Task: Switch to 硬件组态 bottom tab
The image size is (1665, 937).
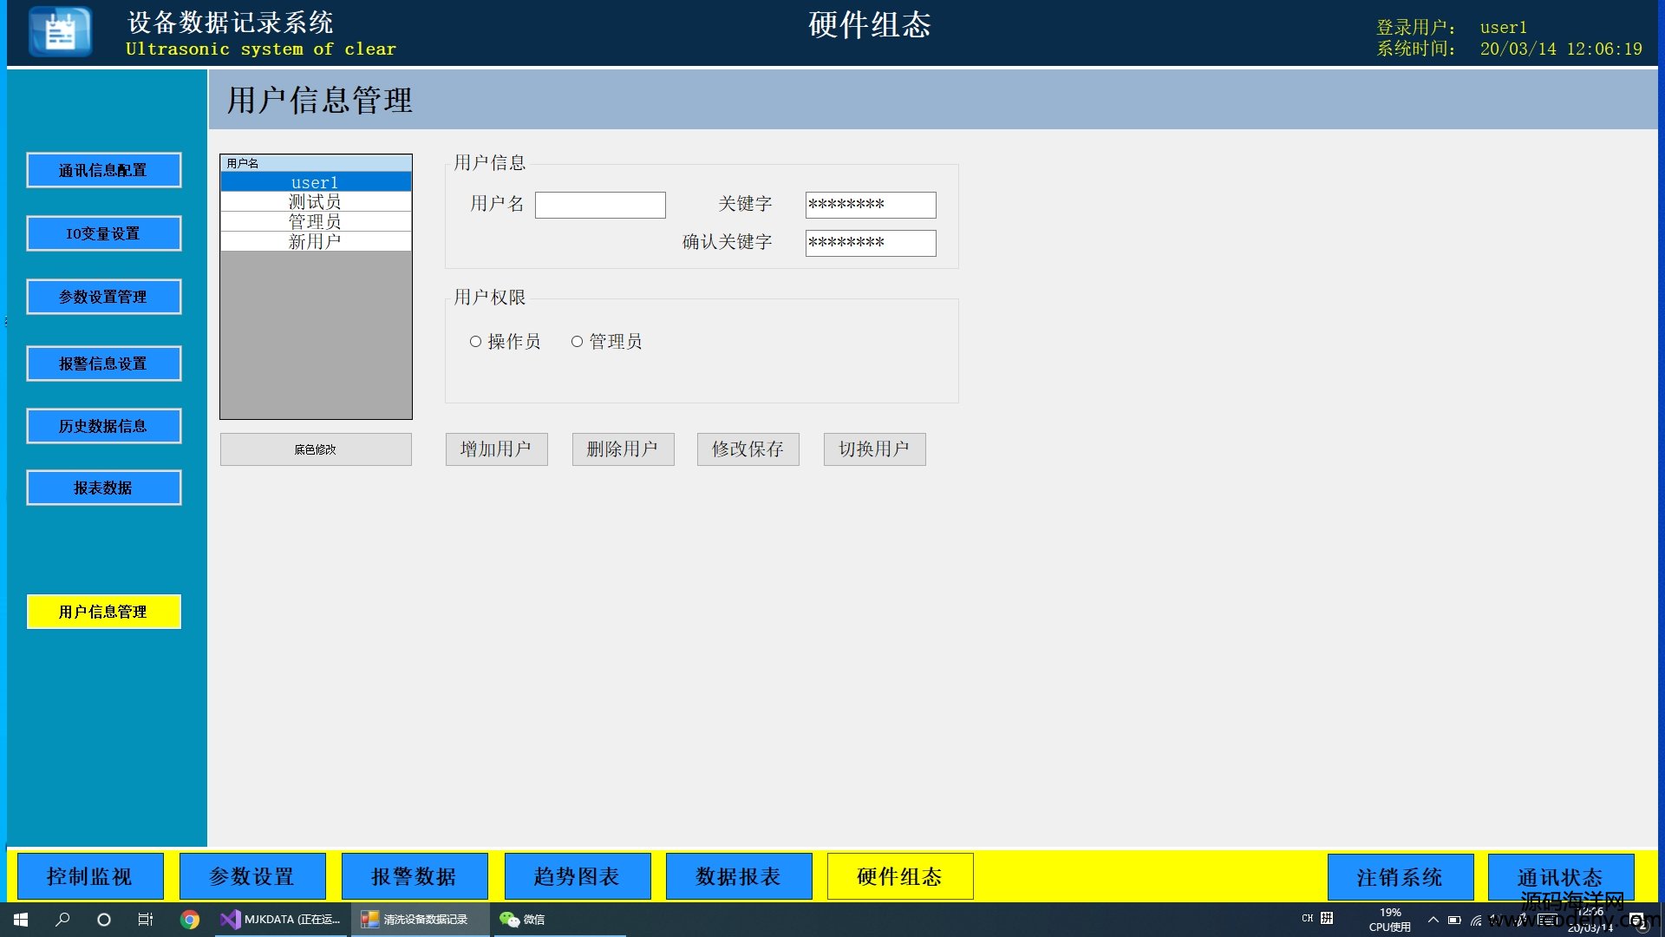Action: [900, 876]
